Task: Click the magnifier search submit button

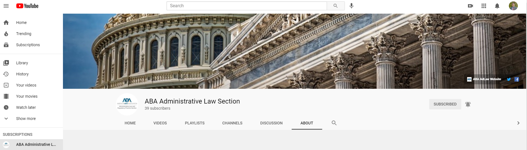Action: coord(336,6)
